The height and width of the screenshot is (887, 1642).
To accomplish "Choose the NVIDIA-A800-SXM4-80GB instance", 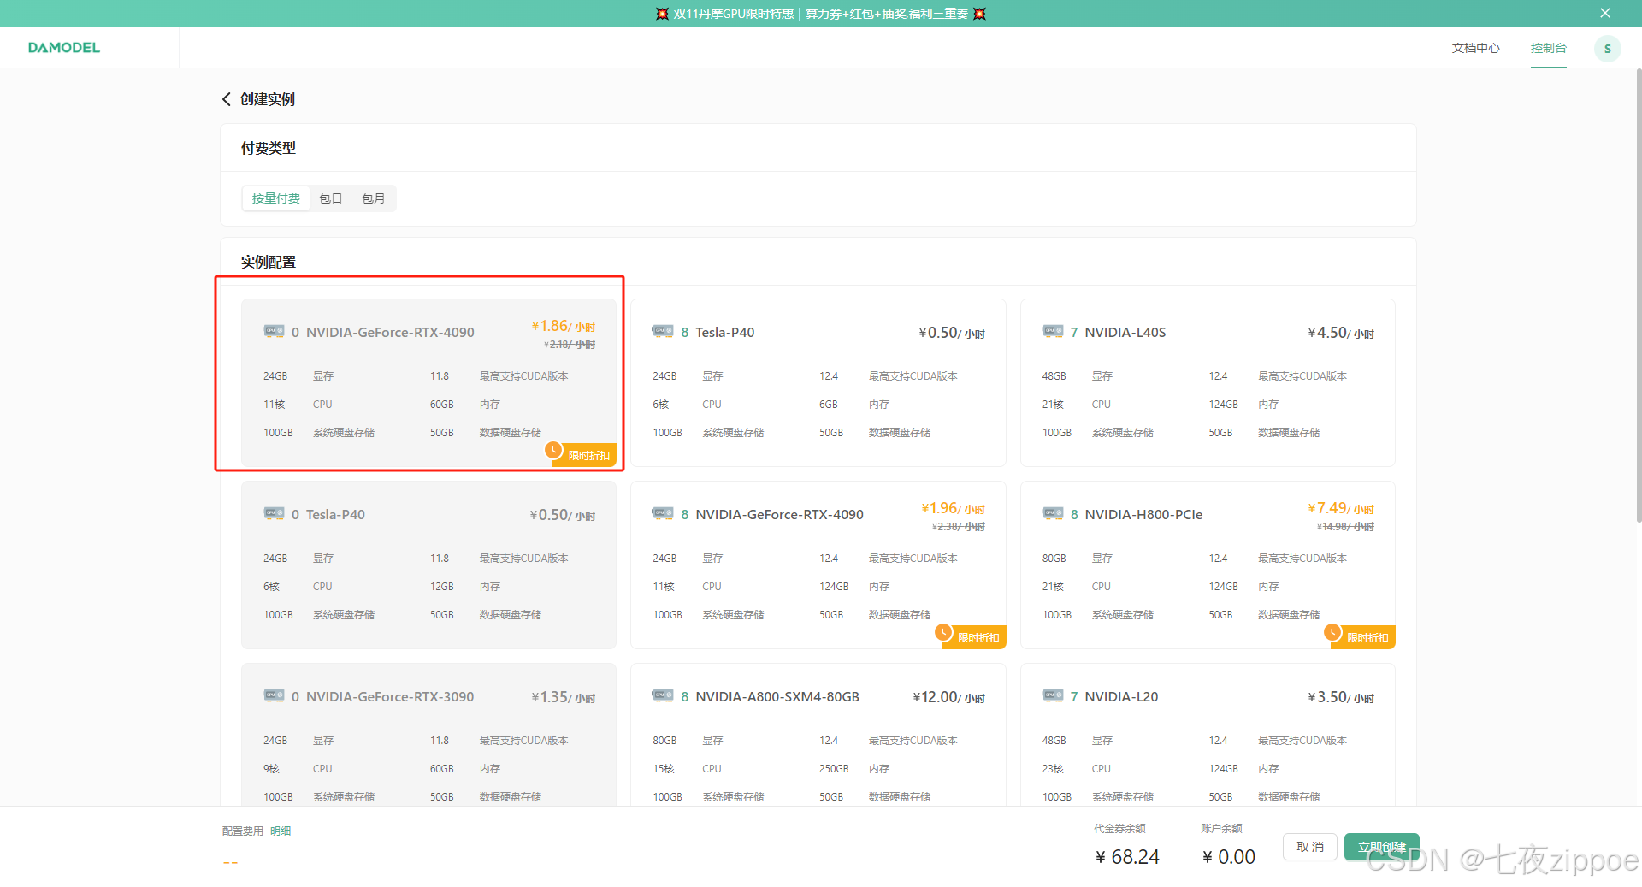I will pyautogui.click(x=818, y=734).
